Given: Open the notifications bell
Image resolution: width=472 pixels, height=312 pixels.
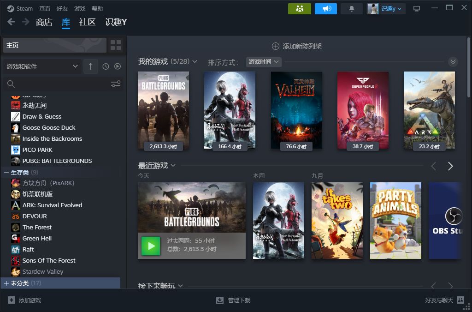Looking at the screenshot, I should tap(351, 9).
